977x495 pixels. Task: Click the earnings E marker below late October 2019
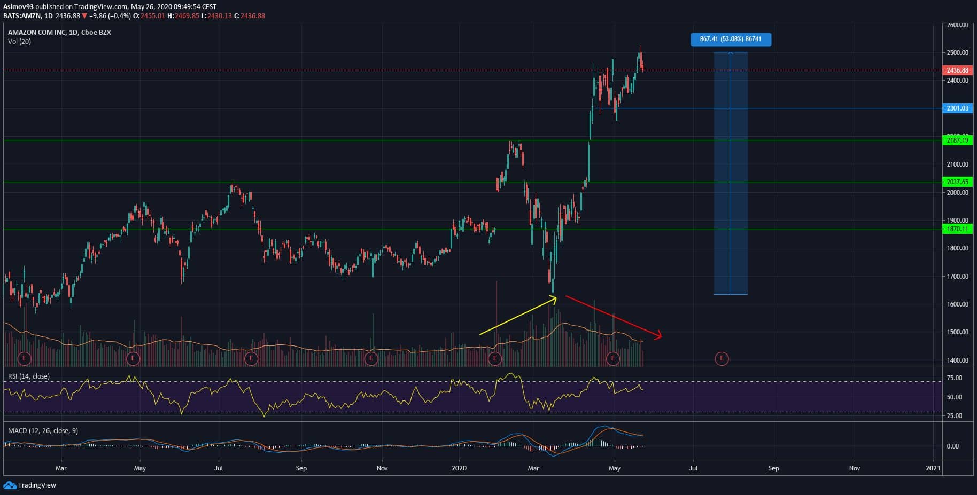pyautogui.click(x=371, y=358)
